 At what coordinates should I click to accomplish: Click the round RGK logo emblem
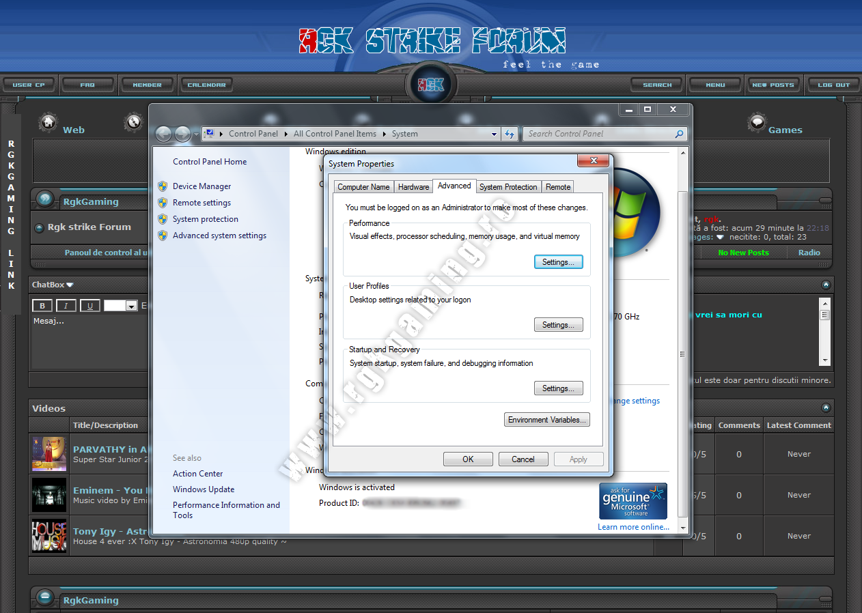tap(431, 85)
